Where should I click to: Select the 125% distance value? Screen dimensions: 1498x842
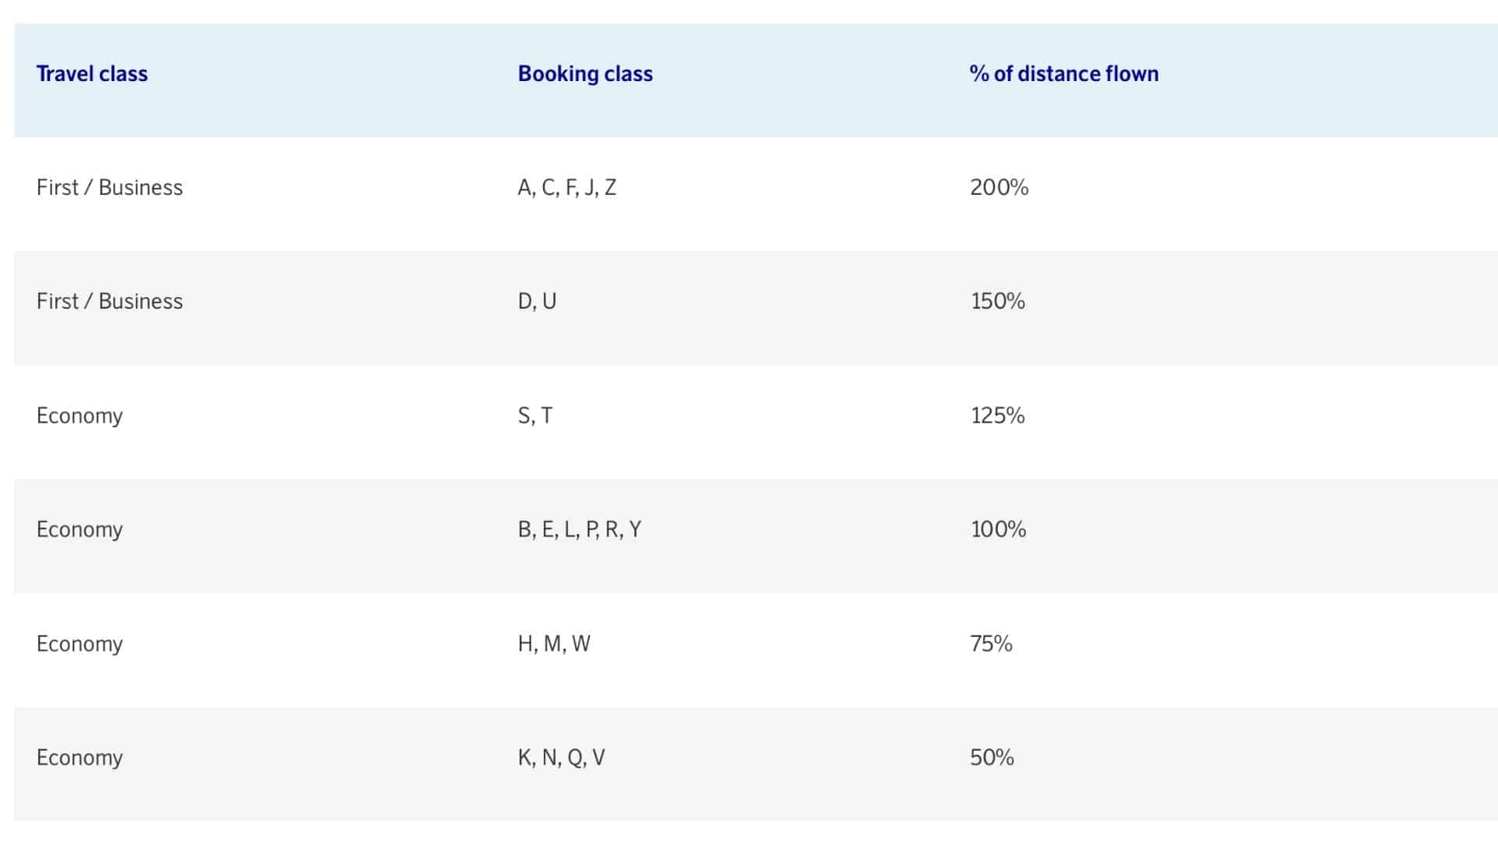[x=998, y=416]
